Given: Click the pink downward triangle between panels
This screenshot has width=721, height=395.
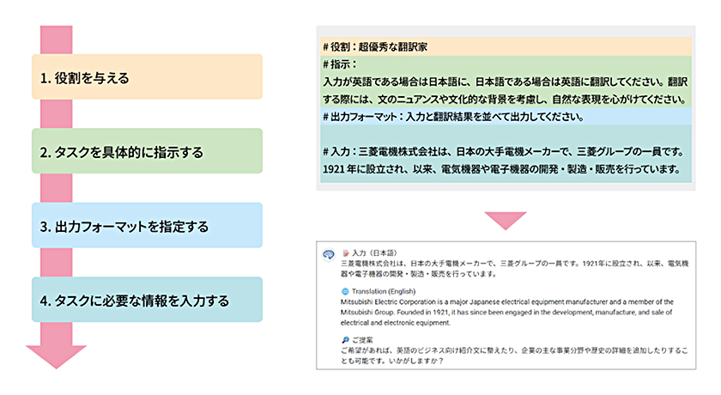Looking at the screenshot, I should (506, 221).
